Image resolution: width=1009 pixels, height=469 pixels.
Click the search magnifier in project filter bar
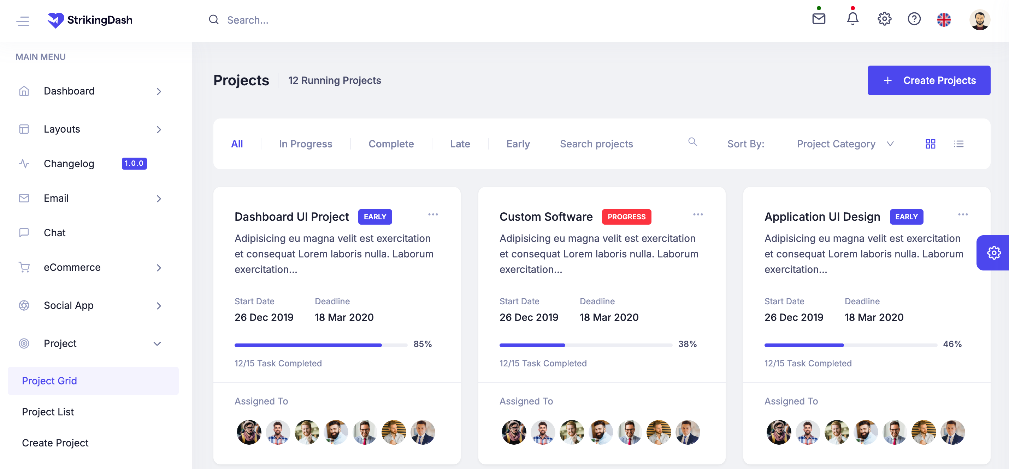(692, 142)
